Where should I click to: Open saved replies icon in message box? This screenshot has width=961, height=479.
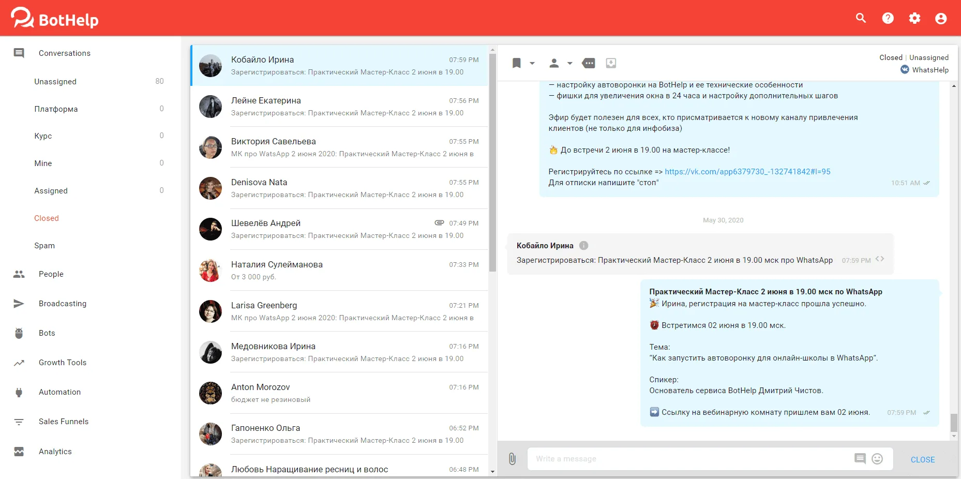pyautogui.click(x=860, y=459)
